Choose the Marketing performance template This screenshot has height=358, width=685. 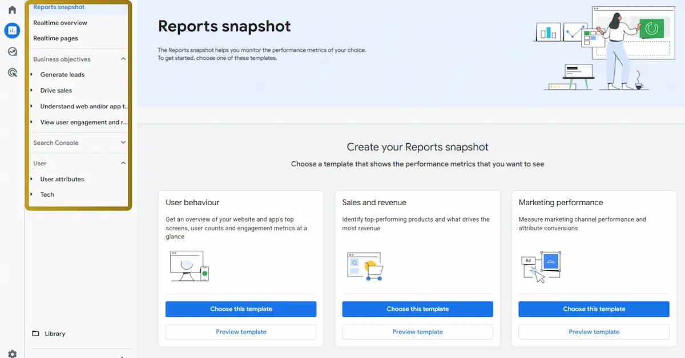[x=594, y=309]
